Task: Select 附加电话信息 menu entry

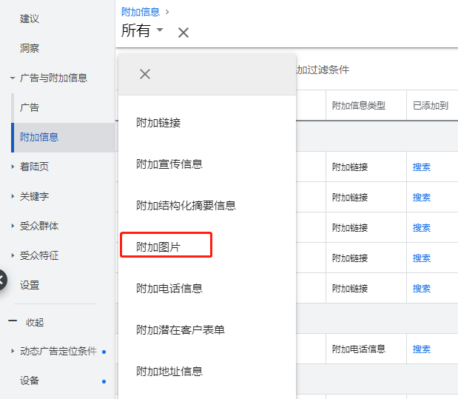Action: point(169,289)
